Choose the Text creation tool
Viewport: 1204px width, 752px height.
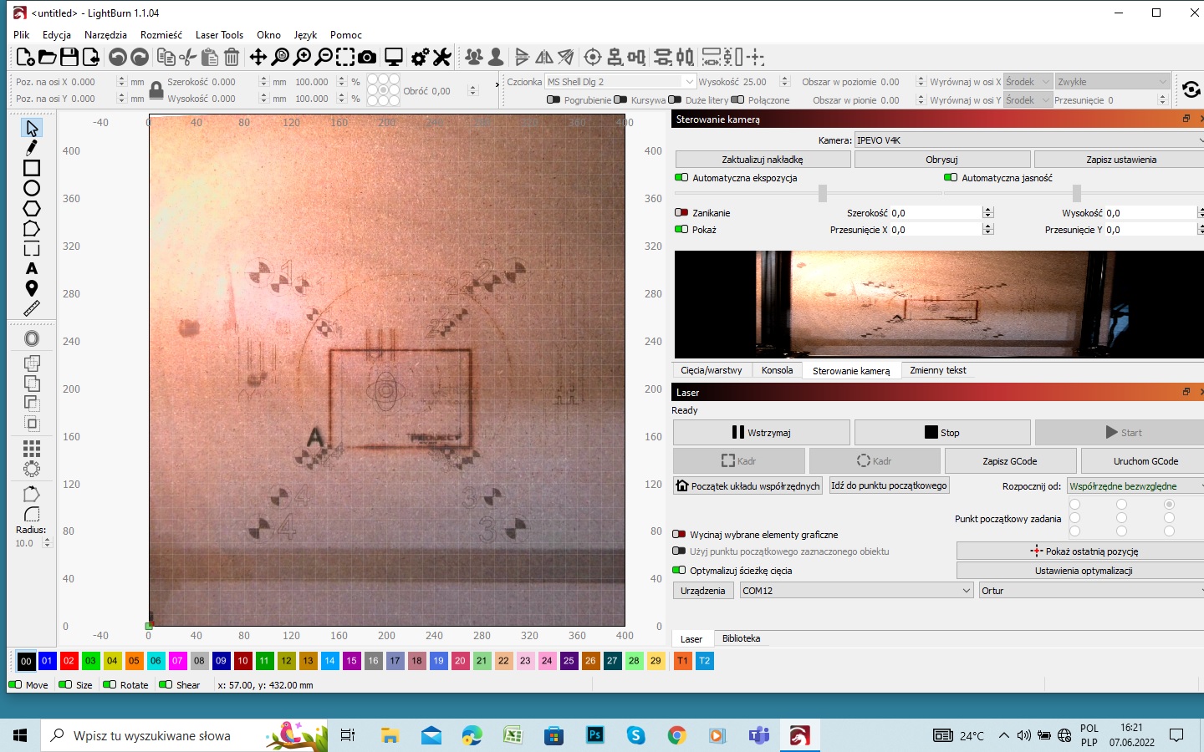coord(32,268)
